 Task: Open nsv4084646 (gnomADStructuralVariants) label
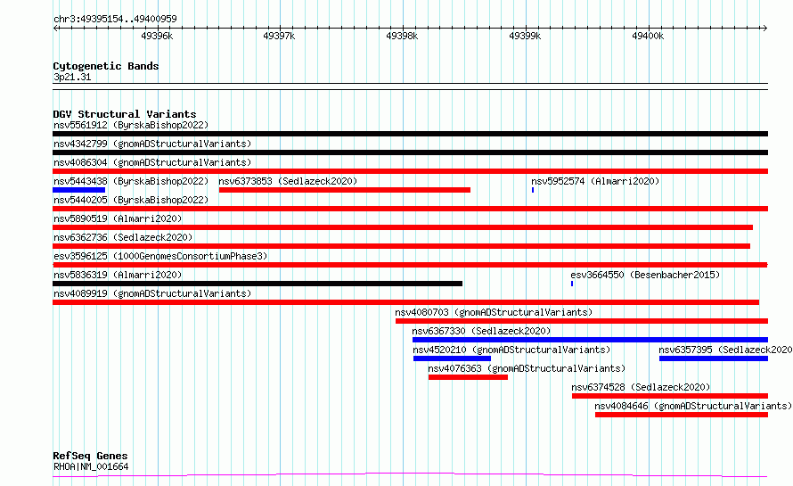tap(693, 406)
